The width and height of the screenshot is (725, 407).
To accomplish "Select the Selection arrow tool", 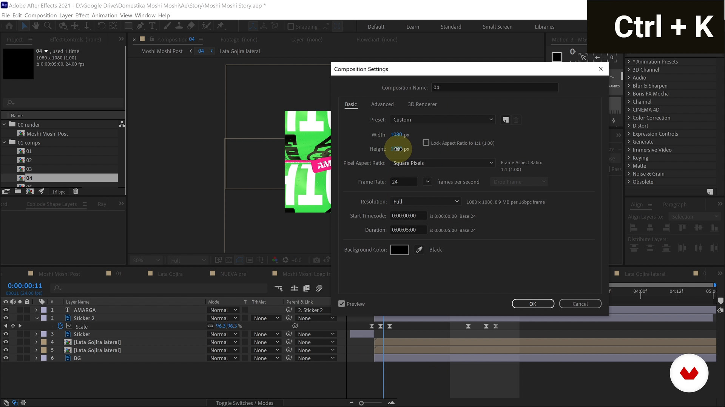I will (x=24, y=26).
